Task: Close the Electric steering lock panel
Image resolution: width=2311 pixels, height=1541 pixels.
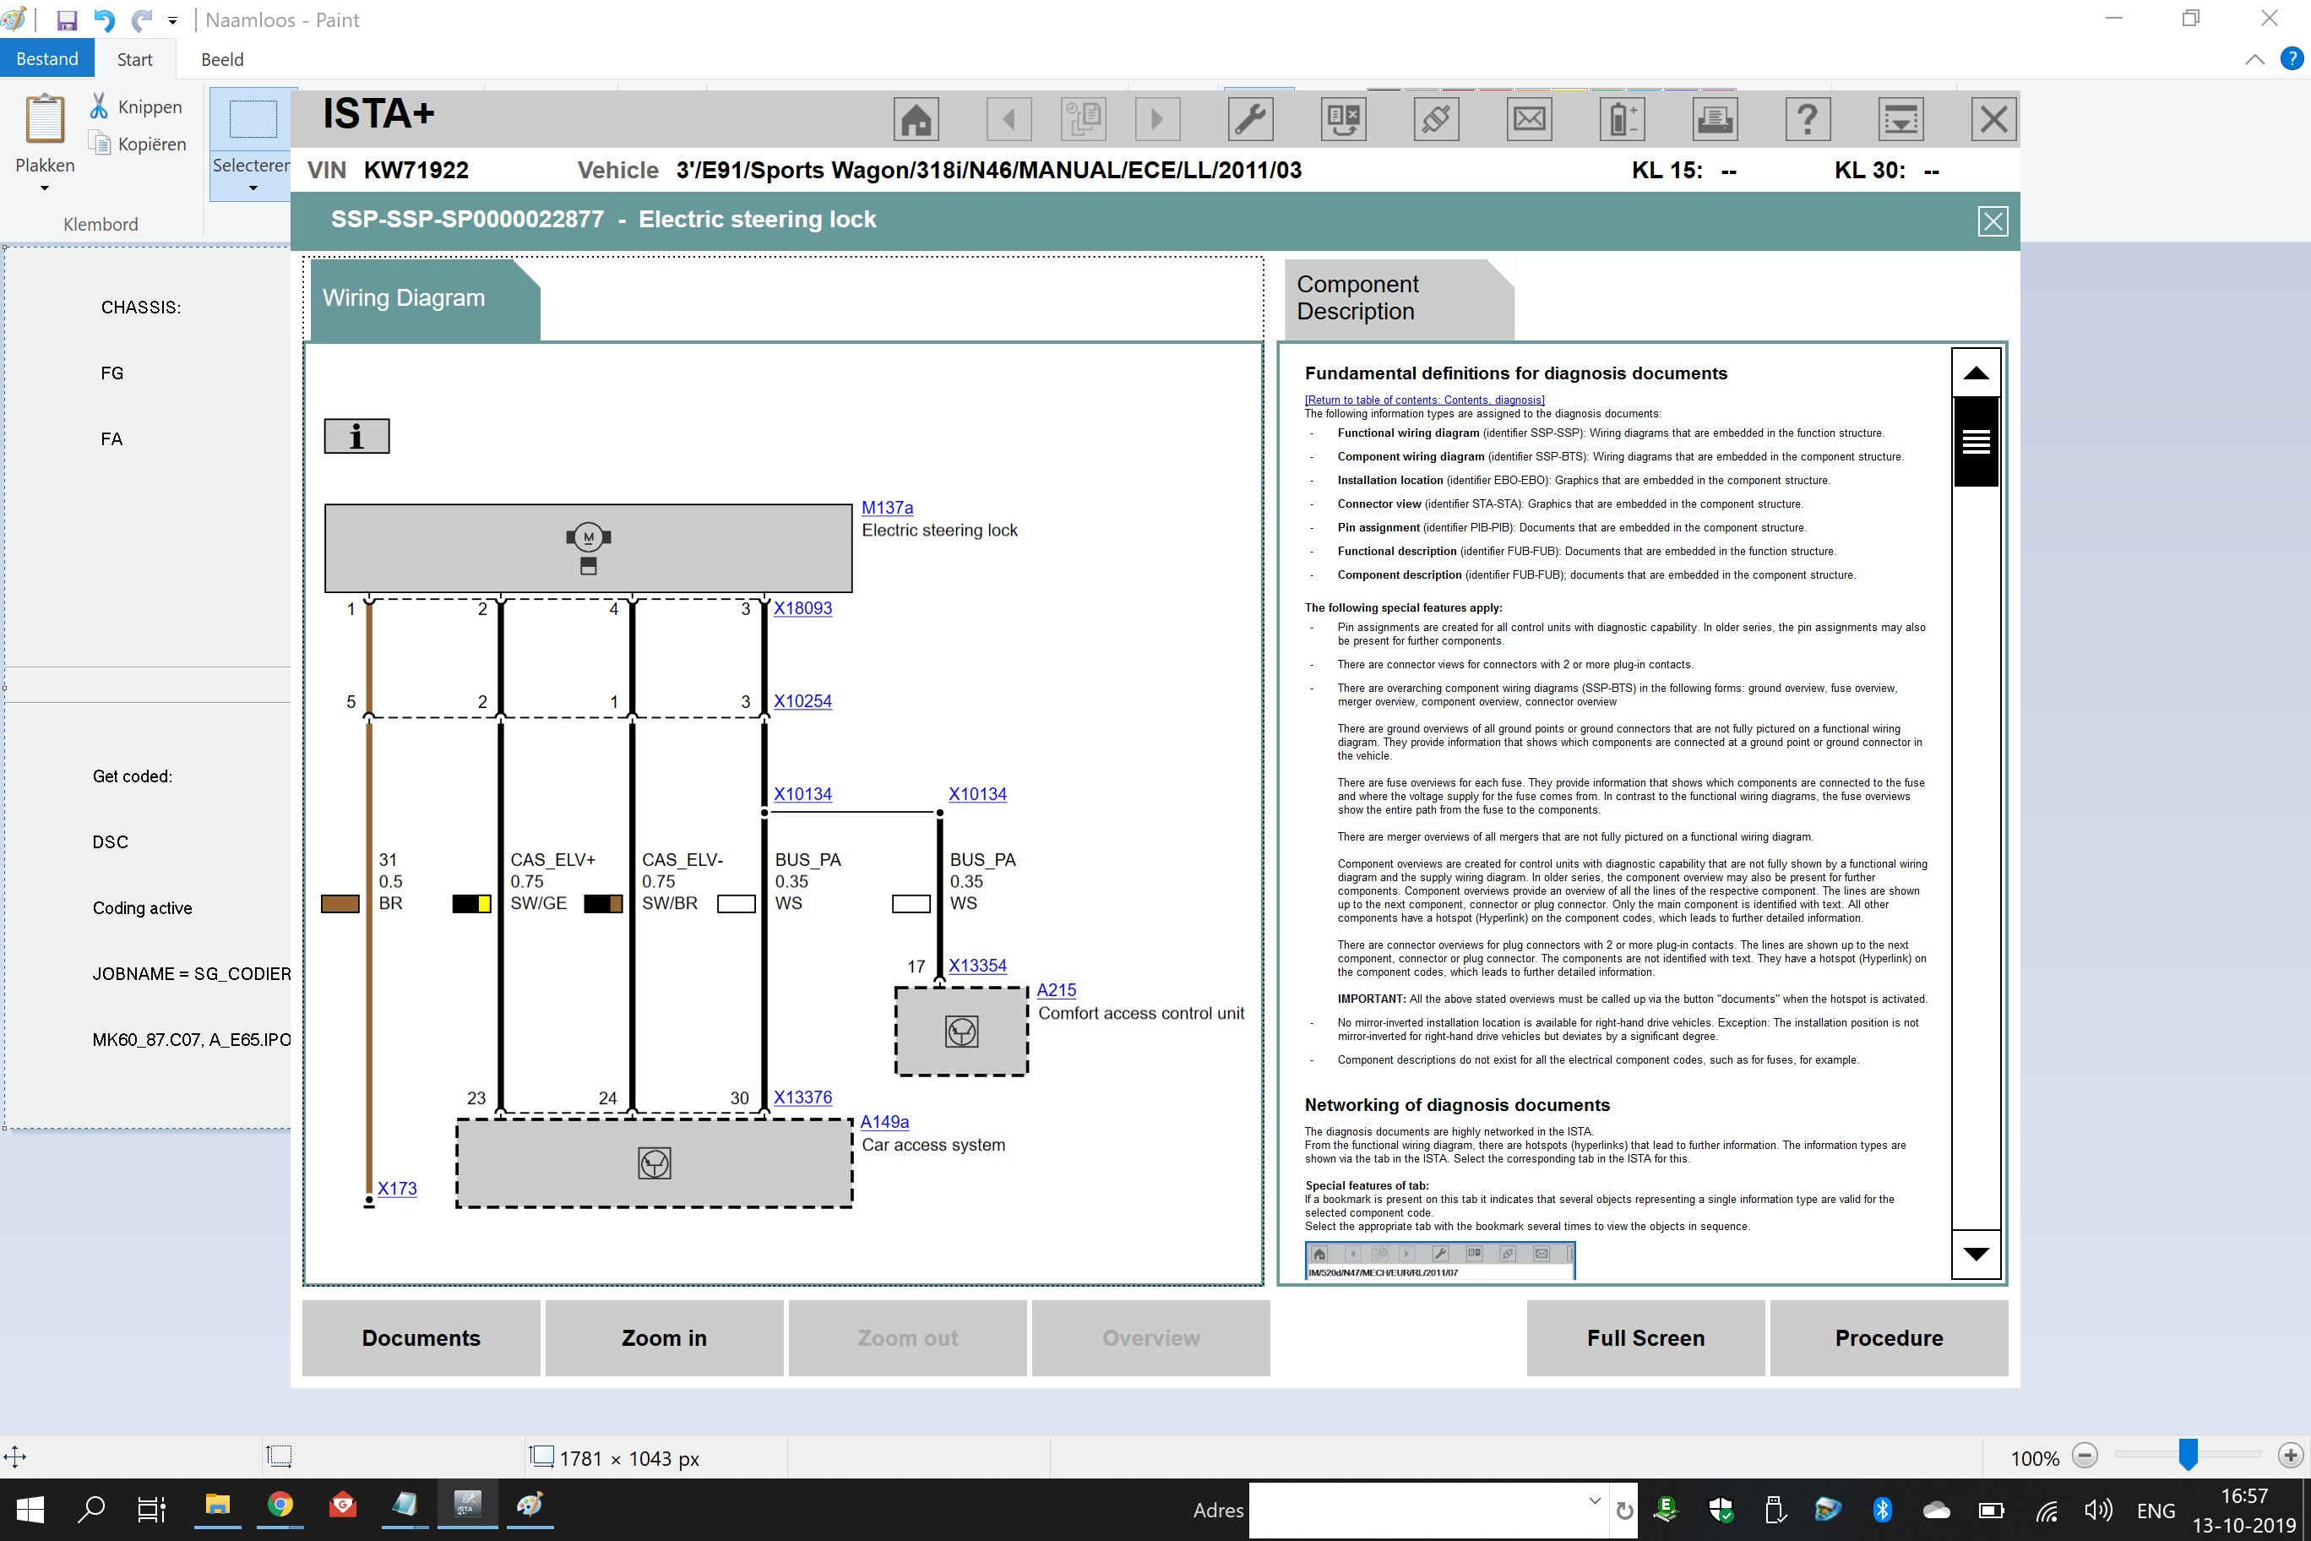Action: pos(1992,221)
